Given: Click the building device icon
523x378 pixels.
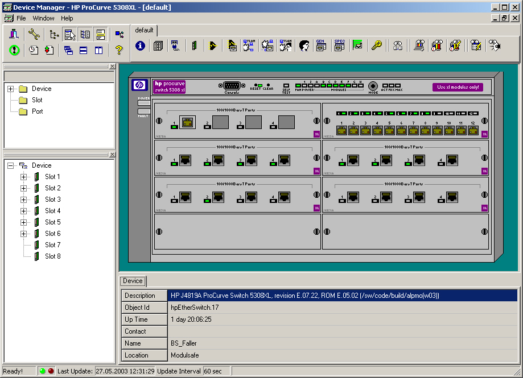Looking at the screenshot, I should click(x=14, y=34).
